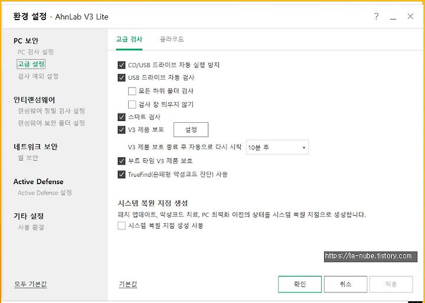425x303 pixels.
Task: Click the 기본값 link
Action: pyautogui.click(x=128, y=284)
